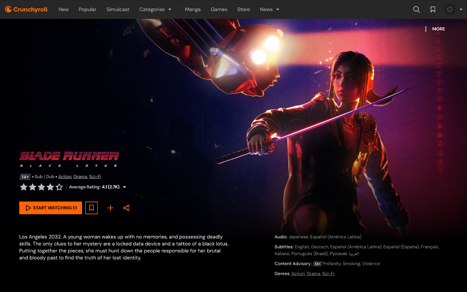Image resolution: width=467 pixels, height=292 pixels.
Task: Open the search magnifier icon
Action: tap(416, 9)
